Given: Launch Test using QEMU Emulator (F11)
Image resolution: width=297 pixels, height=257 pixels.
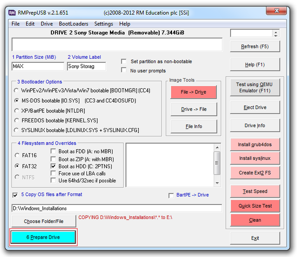Looking at the screenshot, I should click(255, 88).
